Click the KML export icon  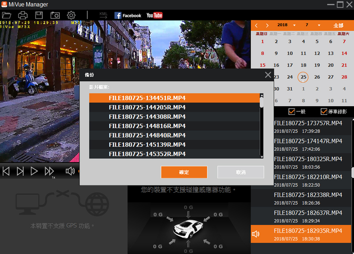(104, 16)
